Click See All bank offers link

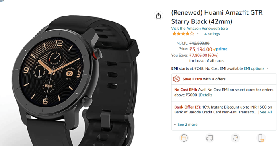tap(266, 112)
